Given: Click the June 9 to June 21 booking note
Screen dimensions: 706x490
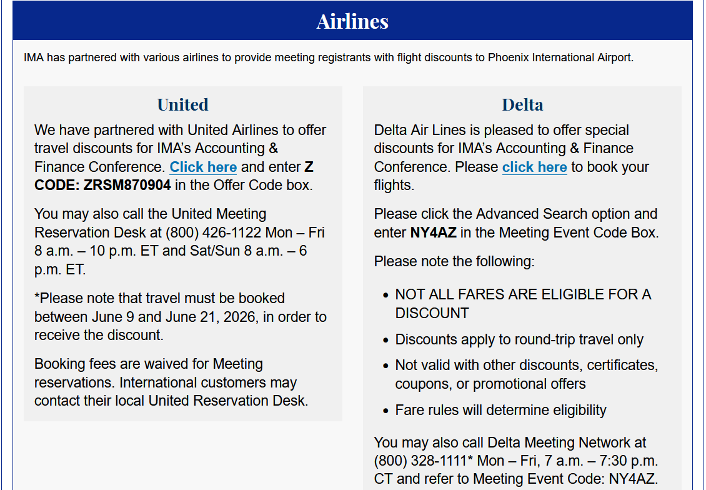Looking at the screenshot, I should [180, 317].
